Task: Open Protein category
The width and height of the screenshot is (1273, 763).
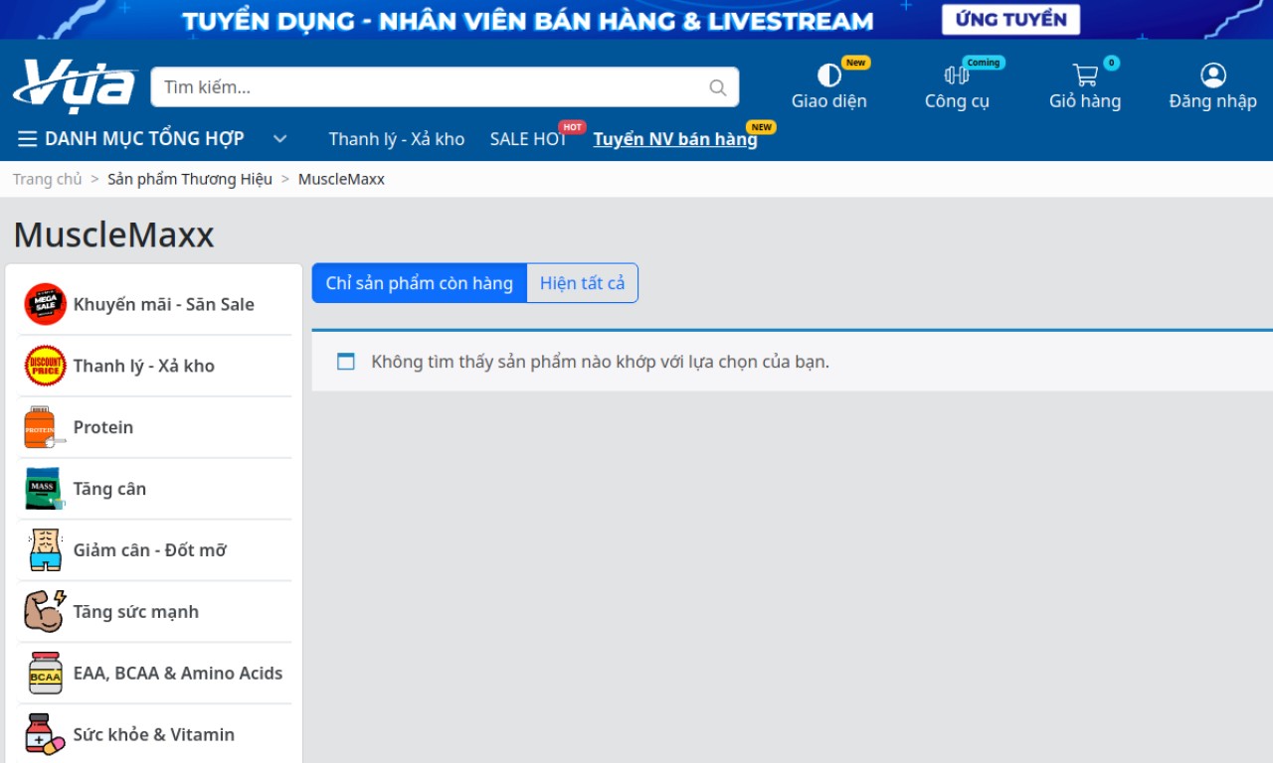Action: (x=103, y=427)
